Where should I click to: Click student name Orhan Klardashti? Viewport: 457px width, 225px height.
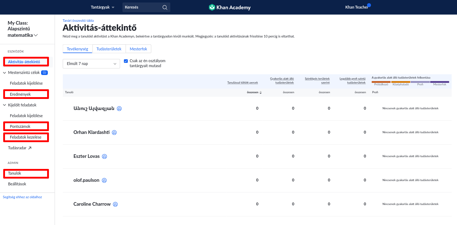click(x=91, y=132)
